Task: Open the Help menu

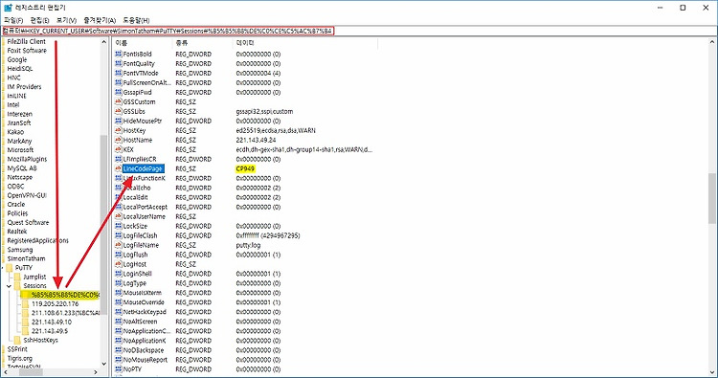Action: (136, 21)
